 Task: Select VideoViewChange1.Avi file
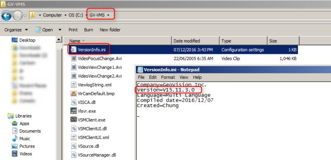coord(99,67)
